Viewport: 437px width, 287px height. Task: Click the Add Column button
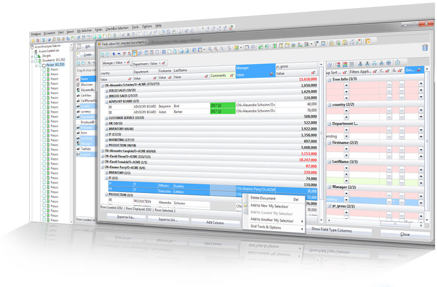[215, 223]
